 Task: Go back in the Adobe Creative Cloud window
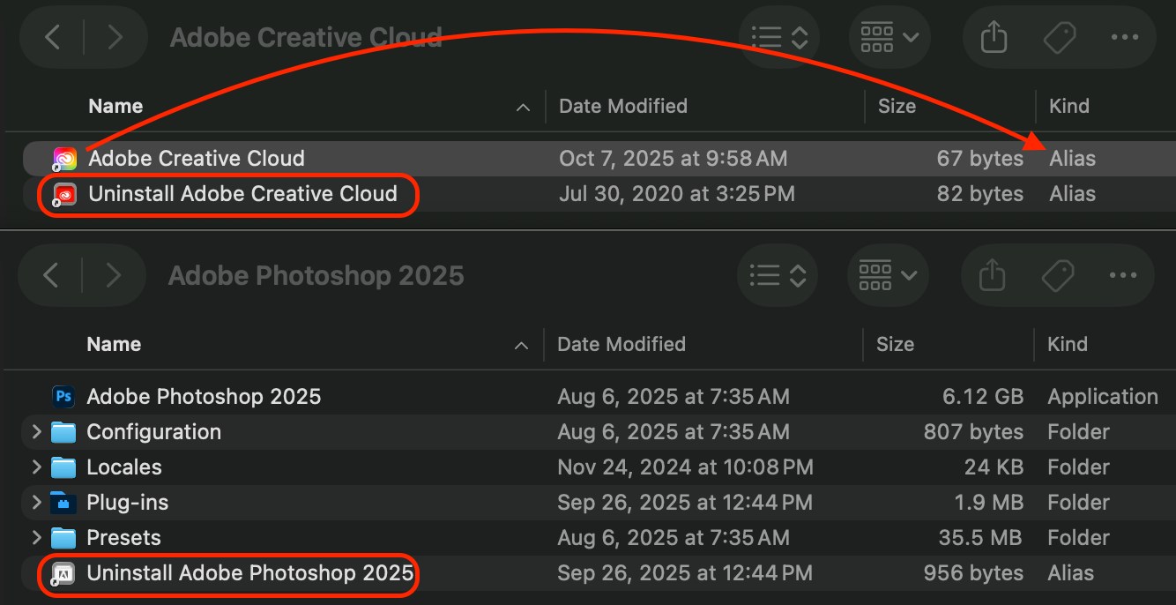click(x=53, y=37)
